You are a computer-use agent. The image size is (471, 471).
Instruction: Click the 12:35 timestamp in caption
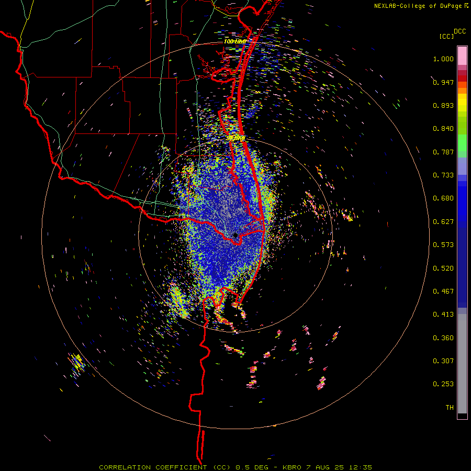coord(361,467)
